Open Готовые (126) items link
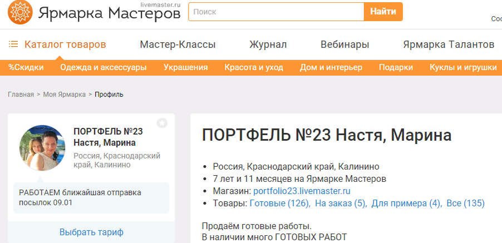 click(280, 204)
